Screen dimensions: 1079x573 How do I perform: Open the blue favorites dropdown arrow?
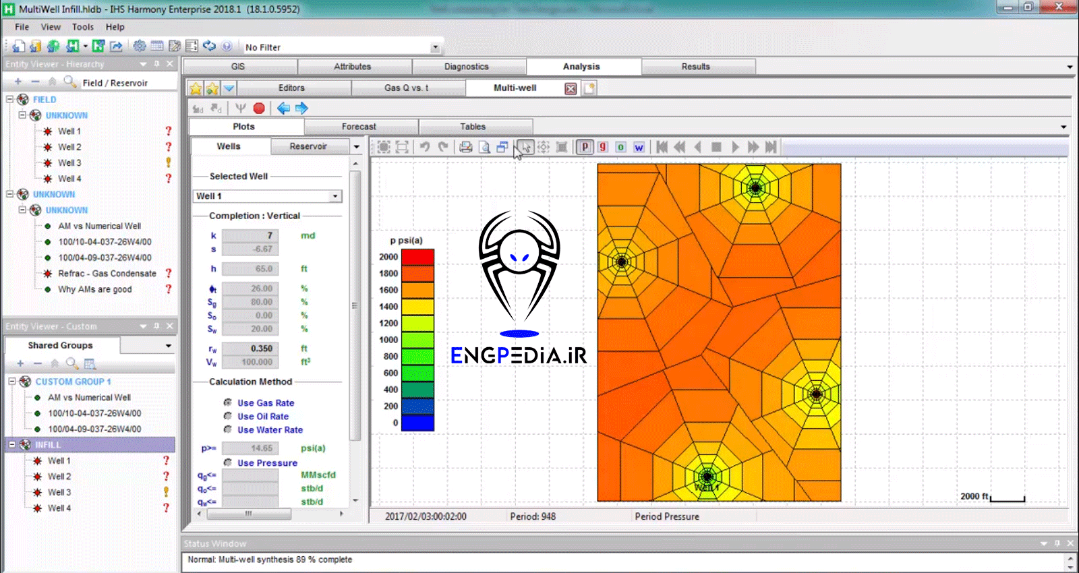click(229, 88)
